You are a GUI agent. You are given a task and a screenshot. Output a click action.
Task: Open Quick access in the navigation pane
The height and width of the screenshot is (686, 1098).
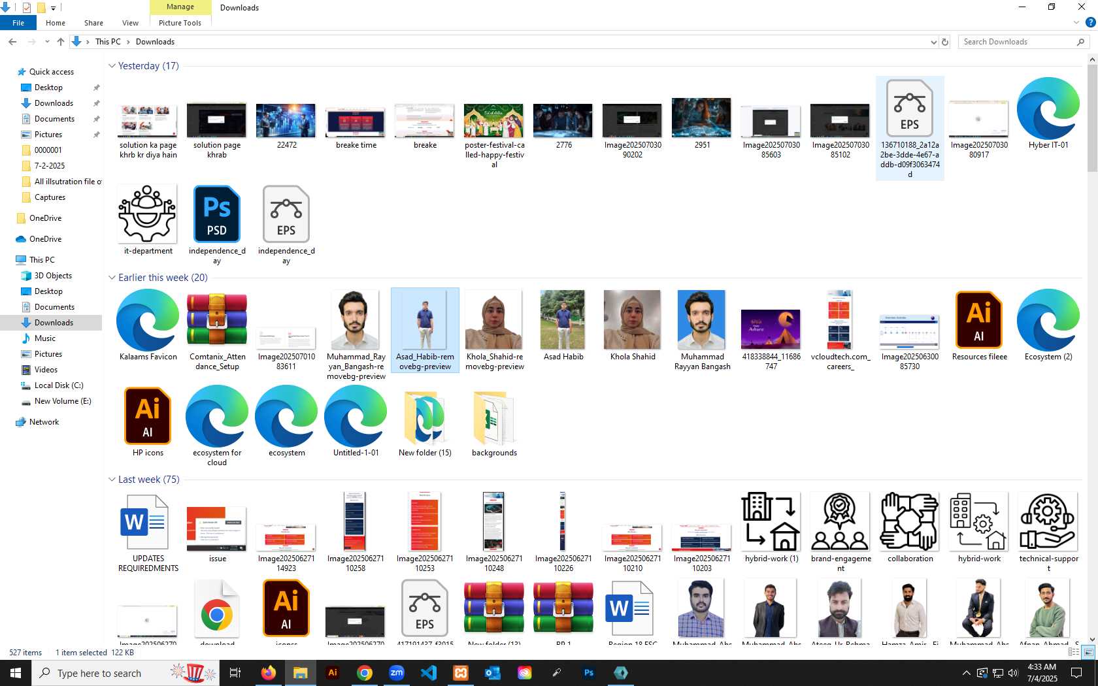click(x=51, y=72)
